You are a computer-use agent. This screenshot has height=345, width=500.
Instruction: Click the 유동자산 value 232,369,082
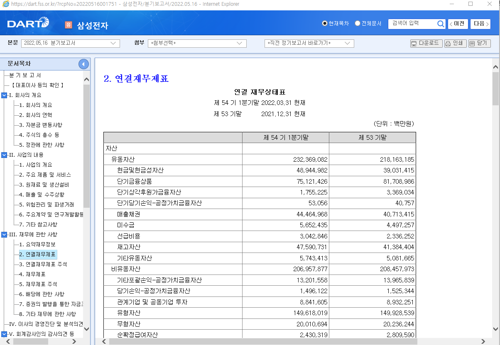tap(310, 160)
